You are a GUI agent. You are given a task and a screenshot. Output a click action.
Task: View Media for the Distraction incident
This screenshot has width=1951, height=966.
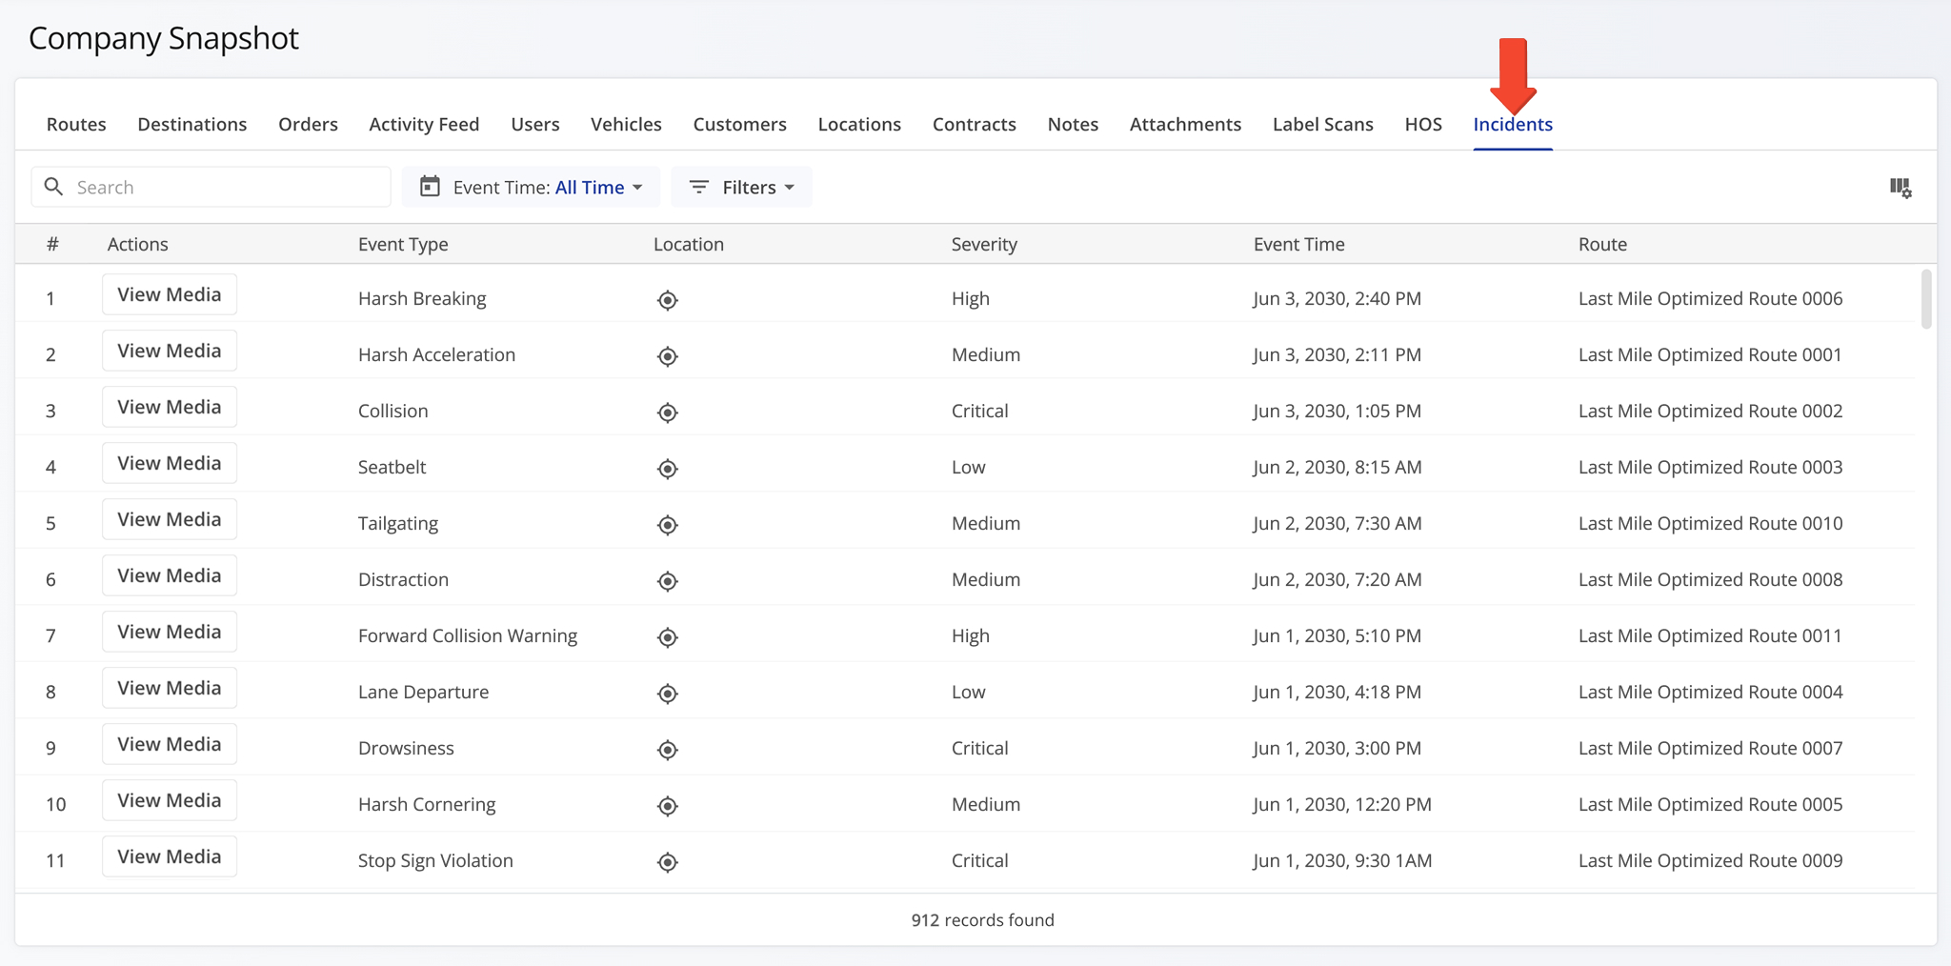pyautogui.click(x=170, y=575)
